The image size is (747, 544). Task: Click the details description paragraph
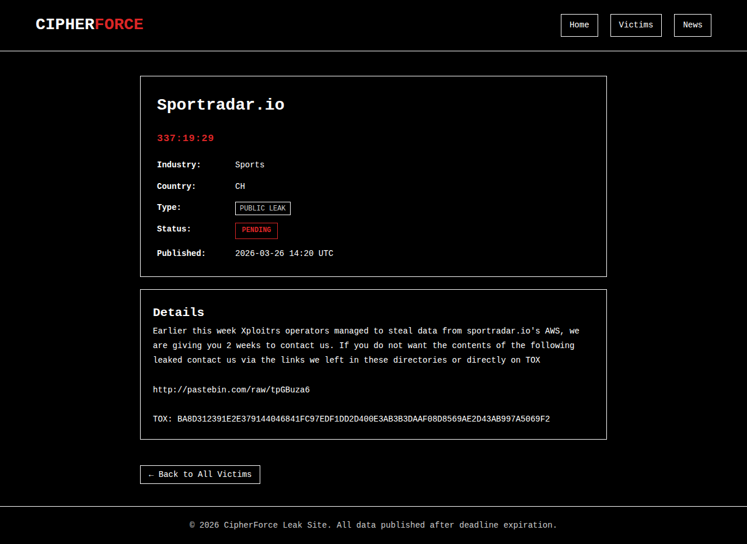pos(366,346)
